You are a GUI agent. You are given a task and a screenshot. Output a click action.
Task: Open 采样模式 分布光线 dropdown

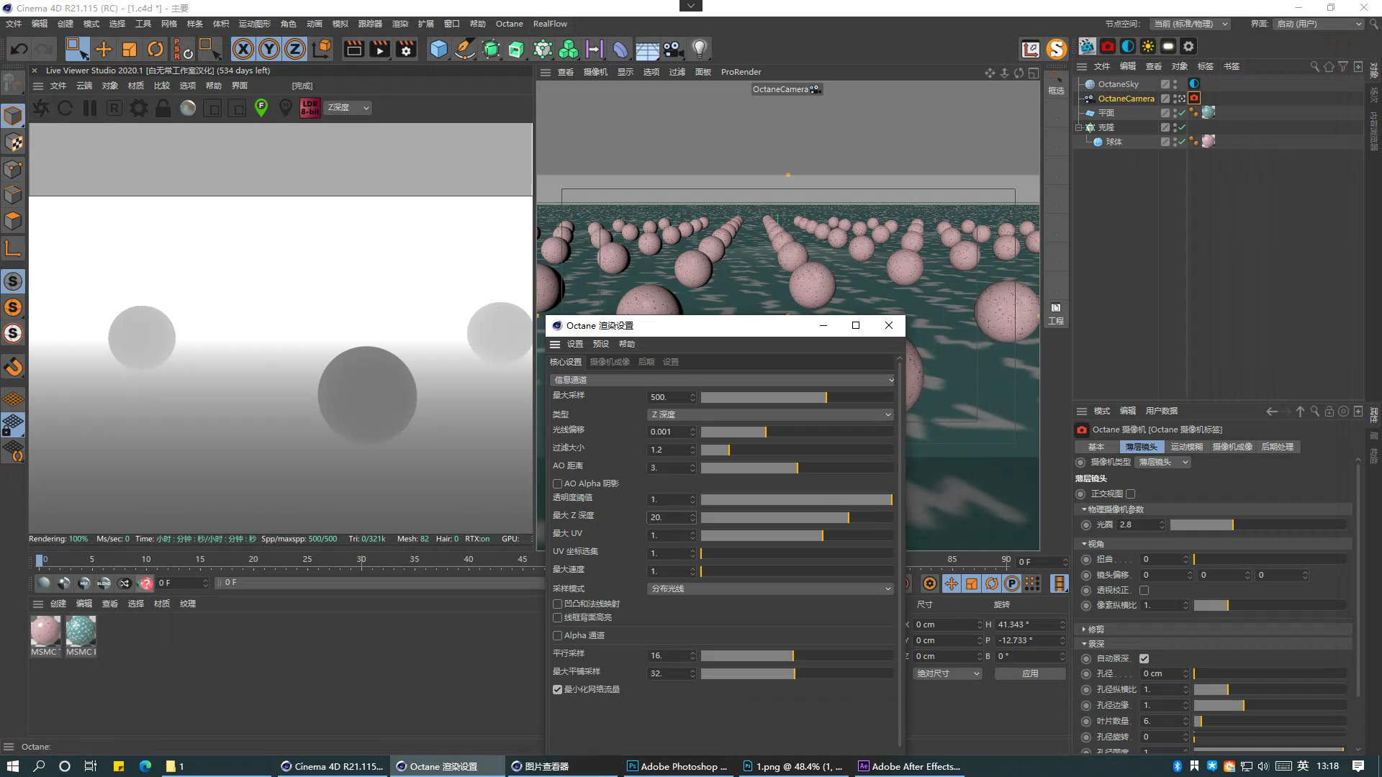pos(770,589)
